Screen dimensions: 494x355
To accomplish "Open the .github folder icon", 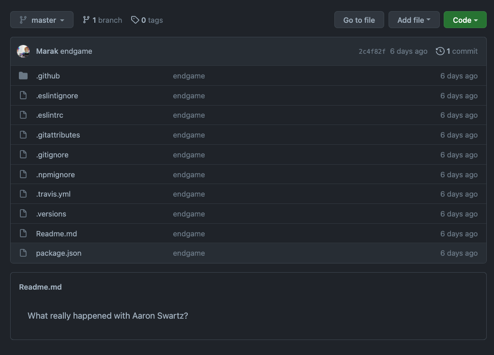I will (23, 76).
